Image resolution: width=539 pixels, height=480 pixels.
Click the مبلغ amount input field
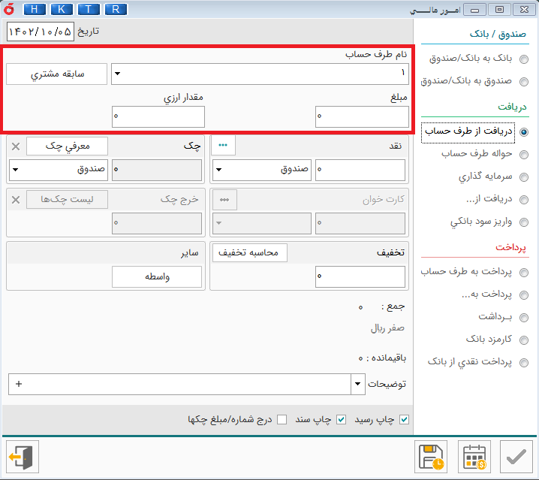362,116
